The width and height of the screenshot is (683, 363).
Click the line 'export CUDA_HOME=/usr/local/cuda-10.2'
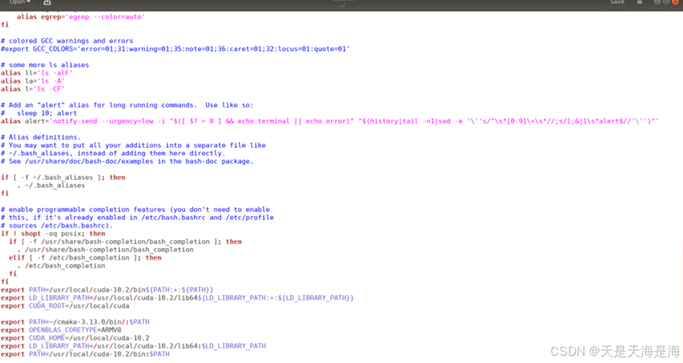tap(75, 339)
